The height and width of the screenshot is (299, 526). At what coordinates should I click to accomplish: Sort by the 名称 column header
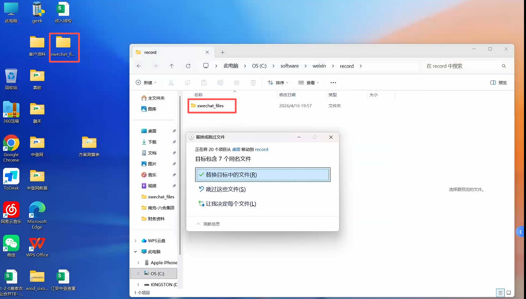(199, 95)
